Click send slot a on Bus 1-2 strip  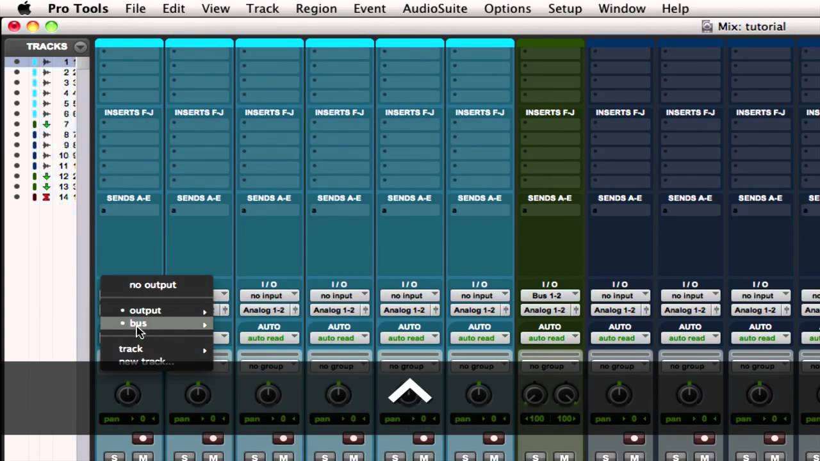(550, 211)
